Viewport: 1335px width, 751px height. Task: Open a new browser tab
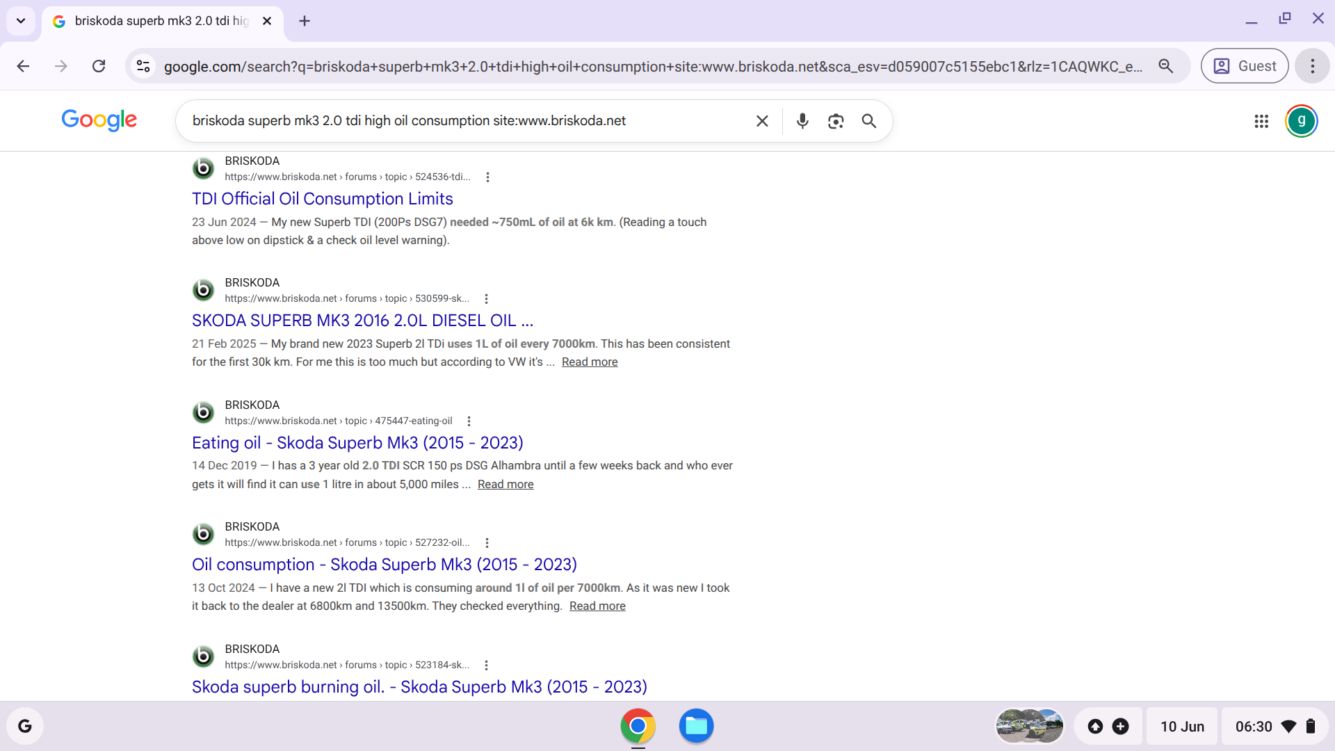click(305, 21)
